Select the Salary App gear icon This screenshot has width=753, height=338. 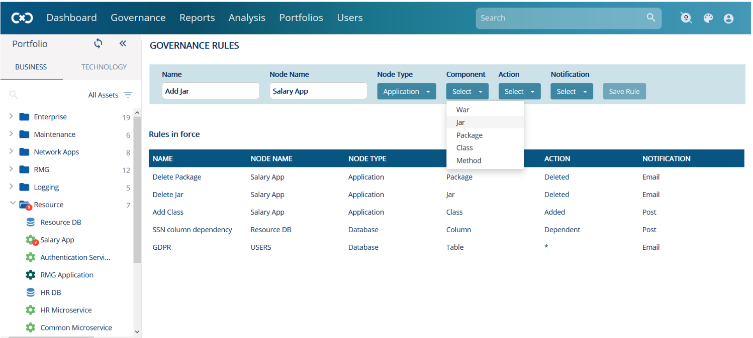[x=30, y=240]
